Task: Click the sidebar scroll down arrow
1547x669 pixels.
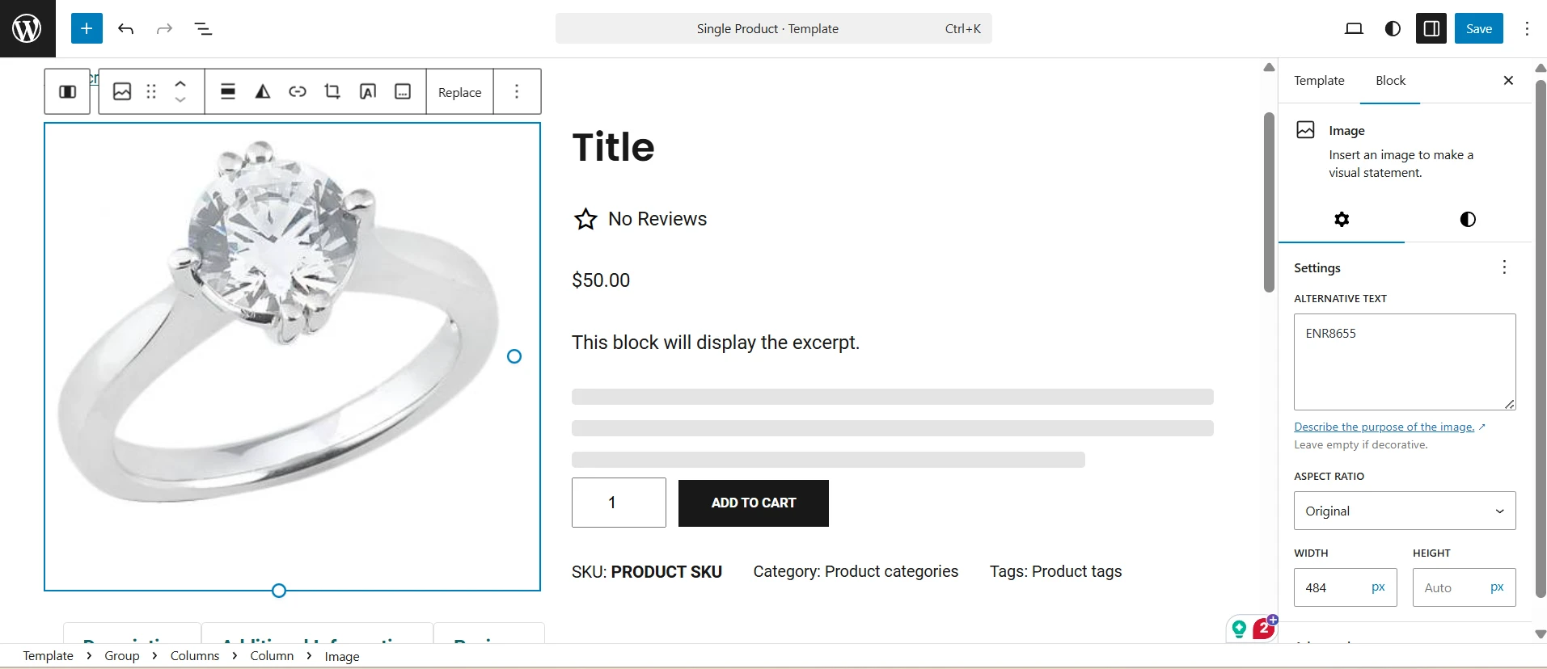Action: [x=1541, y=634]
